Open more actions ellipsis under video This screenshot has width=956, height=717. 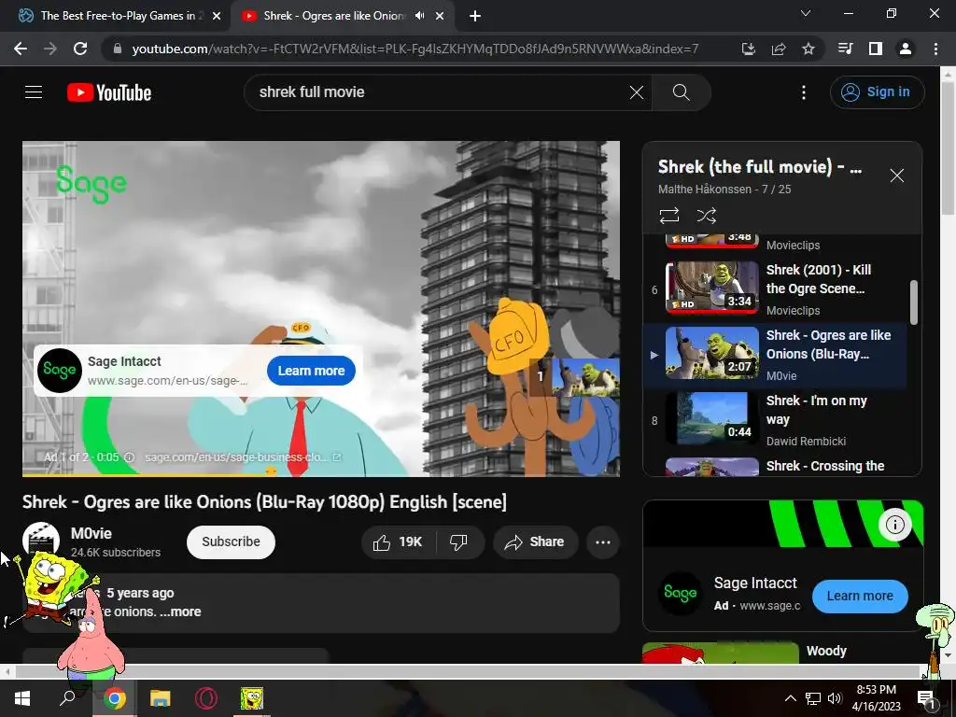tap(602, 542)
